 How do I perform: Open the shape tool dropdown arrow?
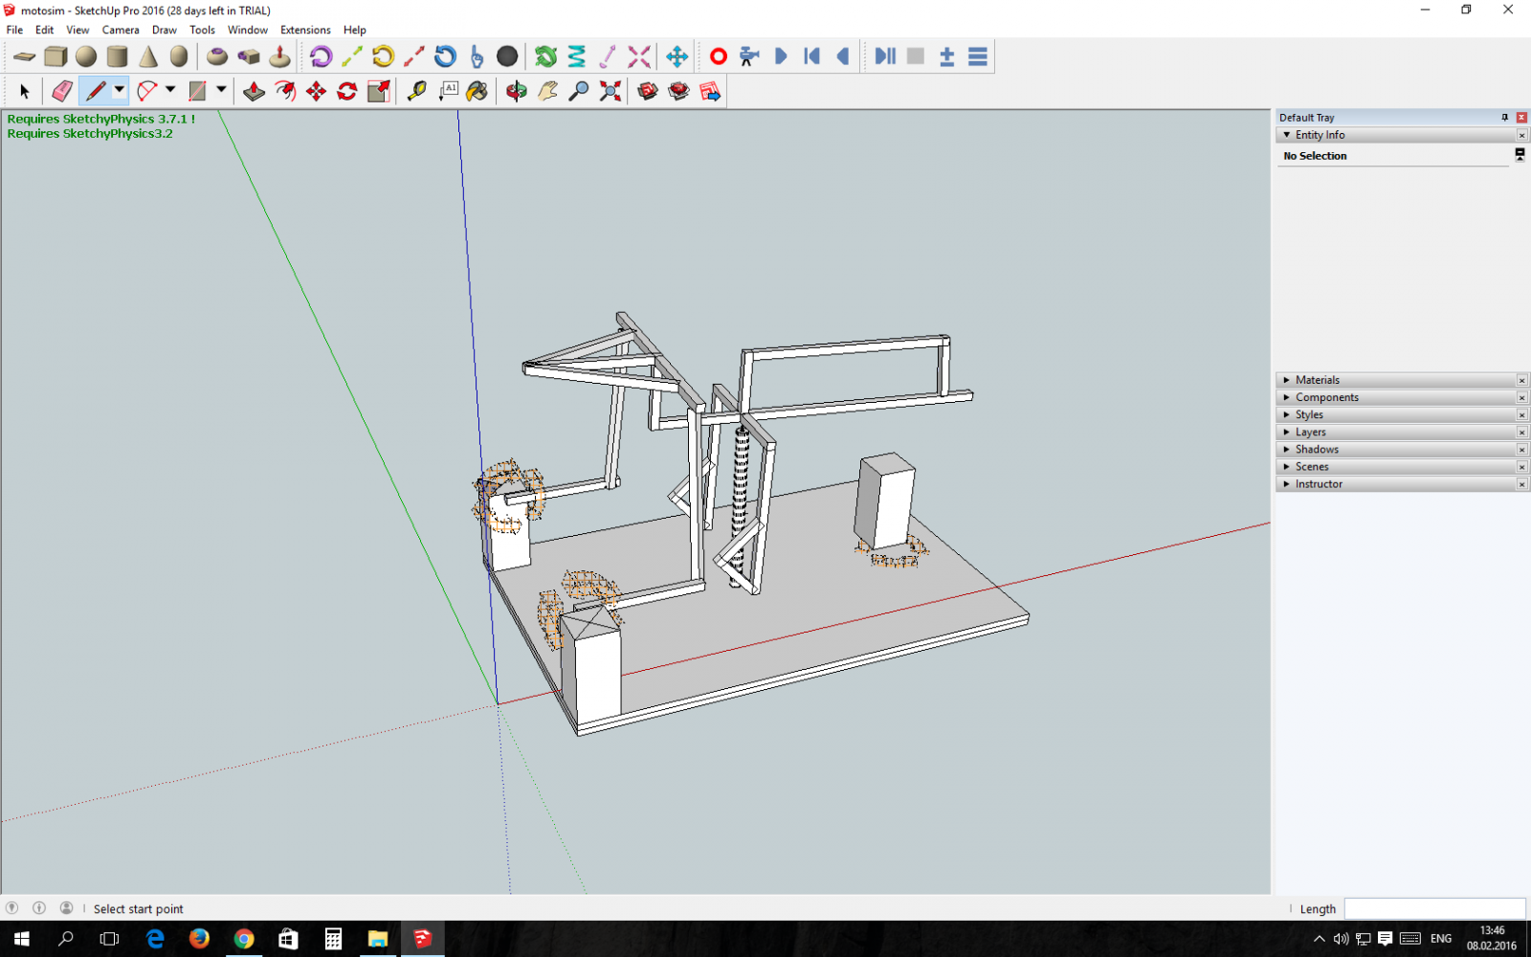pyautogui.click(x=221, y=90)
